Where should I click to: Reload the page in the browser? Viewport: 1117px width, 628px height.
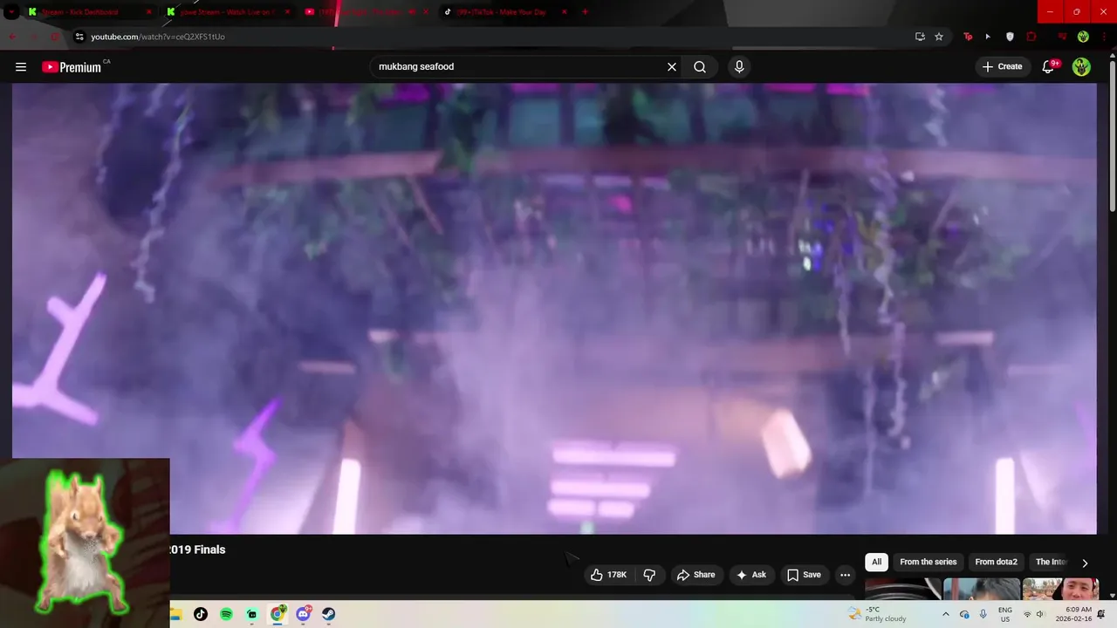[x=55, y=37]
